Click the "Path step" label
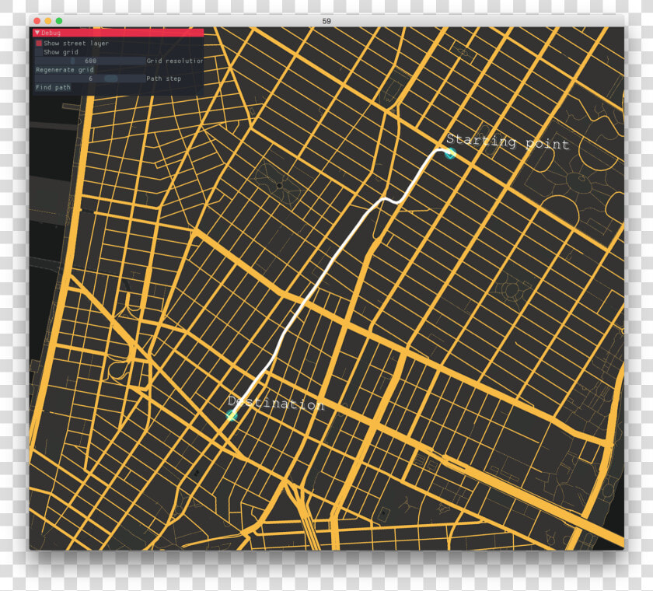Viewport: 653px width, 591px height. point(164,79)
